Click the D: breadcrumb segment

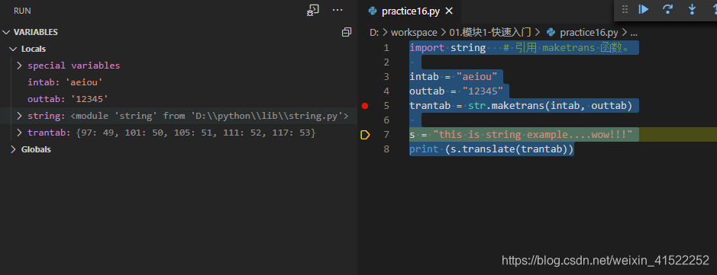pyautogui.click(x=373, y=33)
